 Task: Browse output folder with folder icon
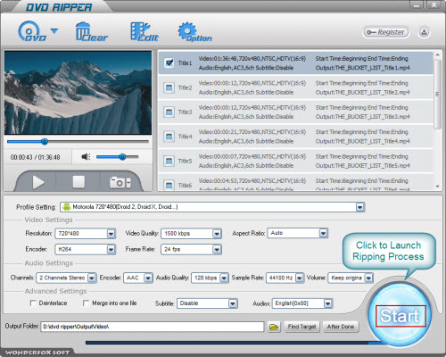(x=274, y=327)
